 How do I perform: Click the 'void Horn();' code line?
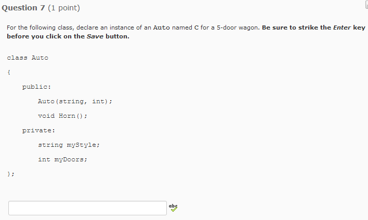pyautogui.click(x=62, y=116)
